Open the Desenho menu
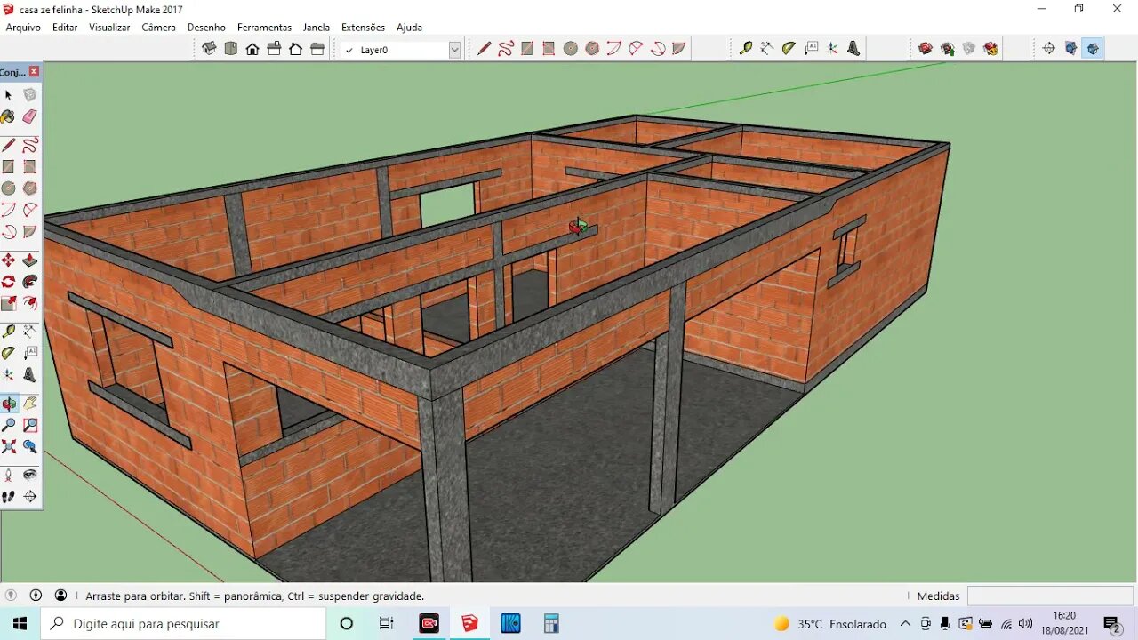 click(x=206, y=28)
